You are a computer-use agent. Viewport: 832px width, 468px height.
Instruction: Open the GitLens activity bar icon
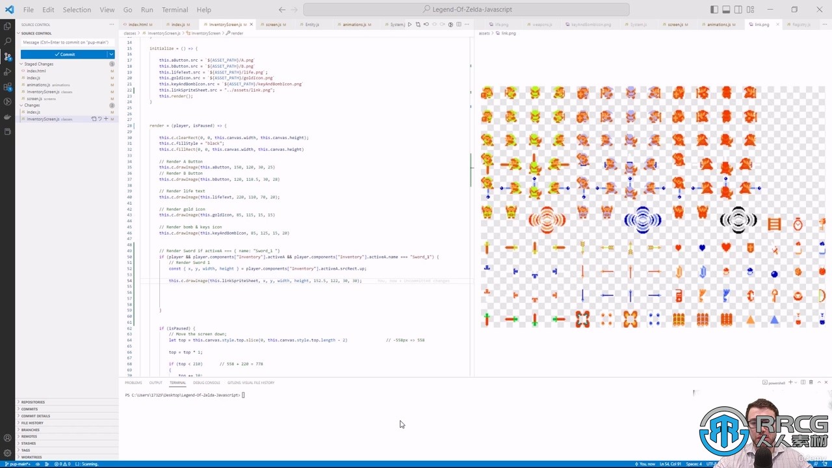(8, 101)
